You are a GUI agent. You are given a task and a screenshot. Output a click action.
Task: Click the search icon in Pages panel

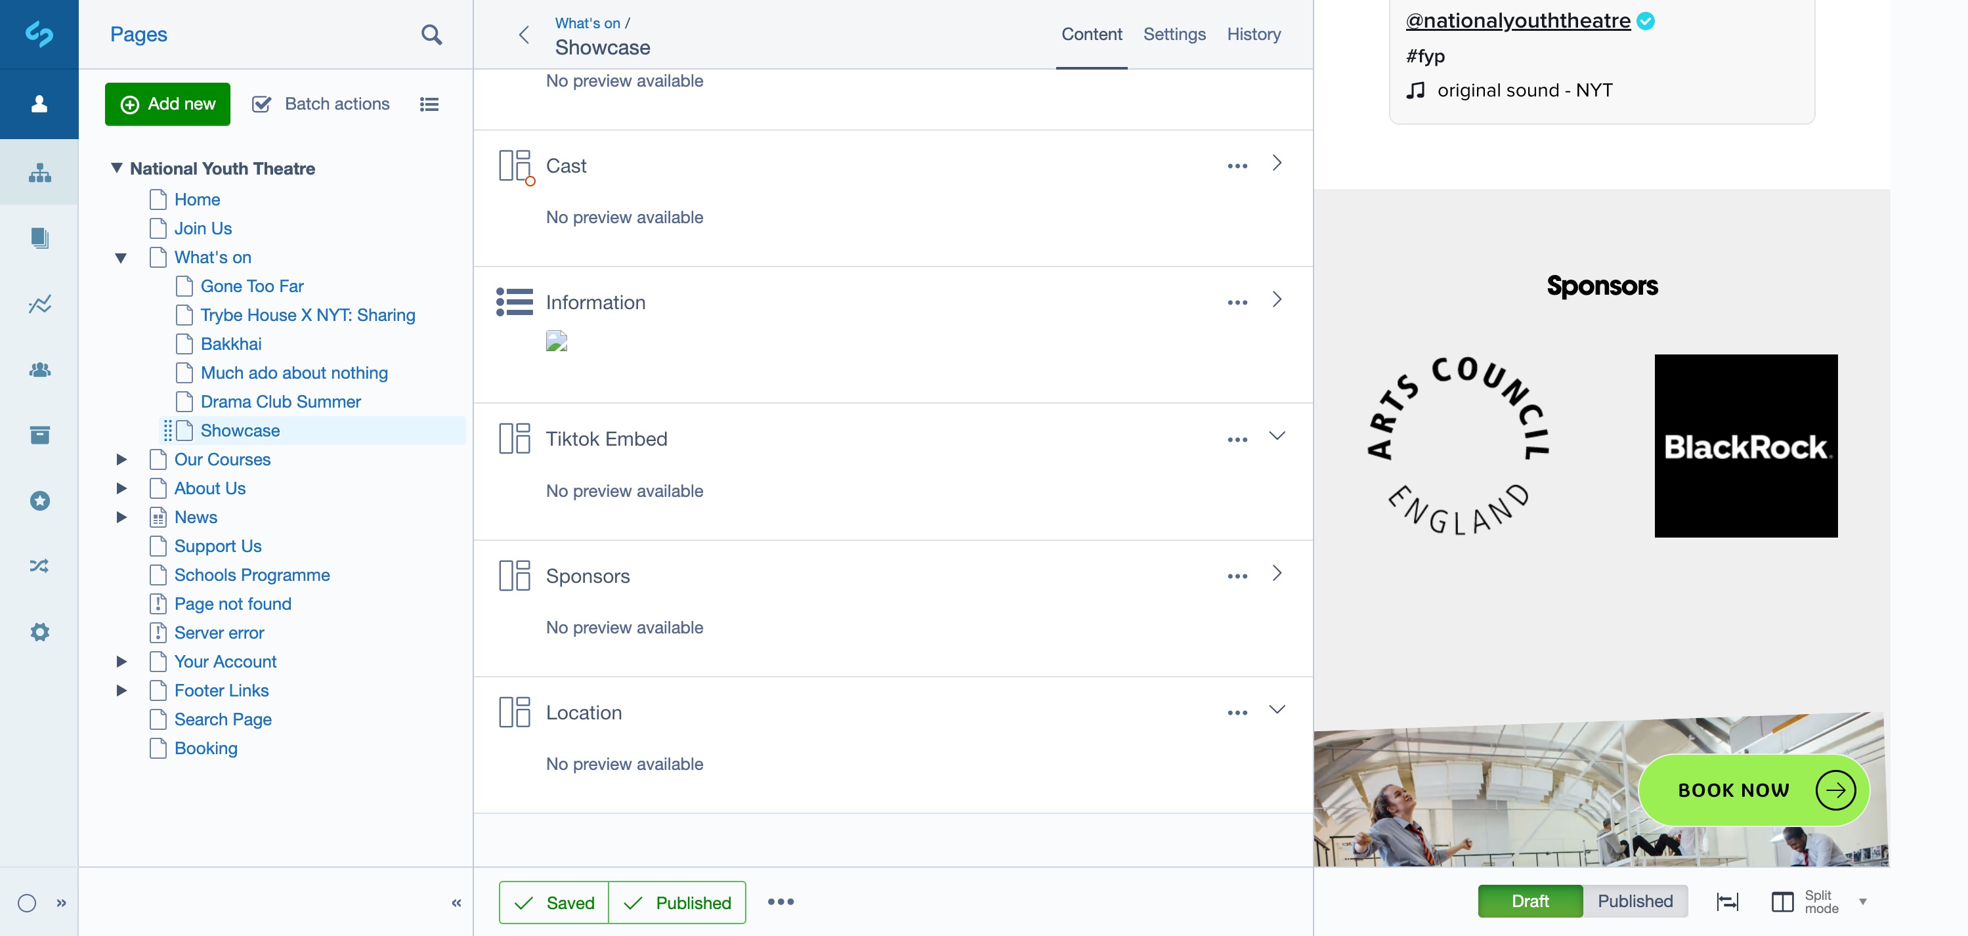point(431,34)
